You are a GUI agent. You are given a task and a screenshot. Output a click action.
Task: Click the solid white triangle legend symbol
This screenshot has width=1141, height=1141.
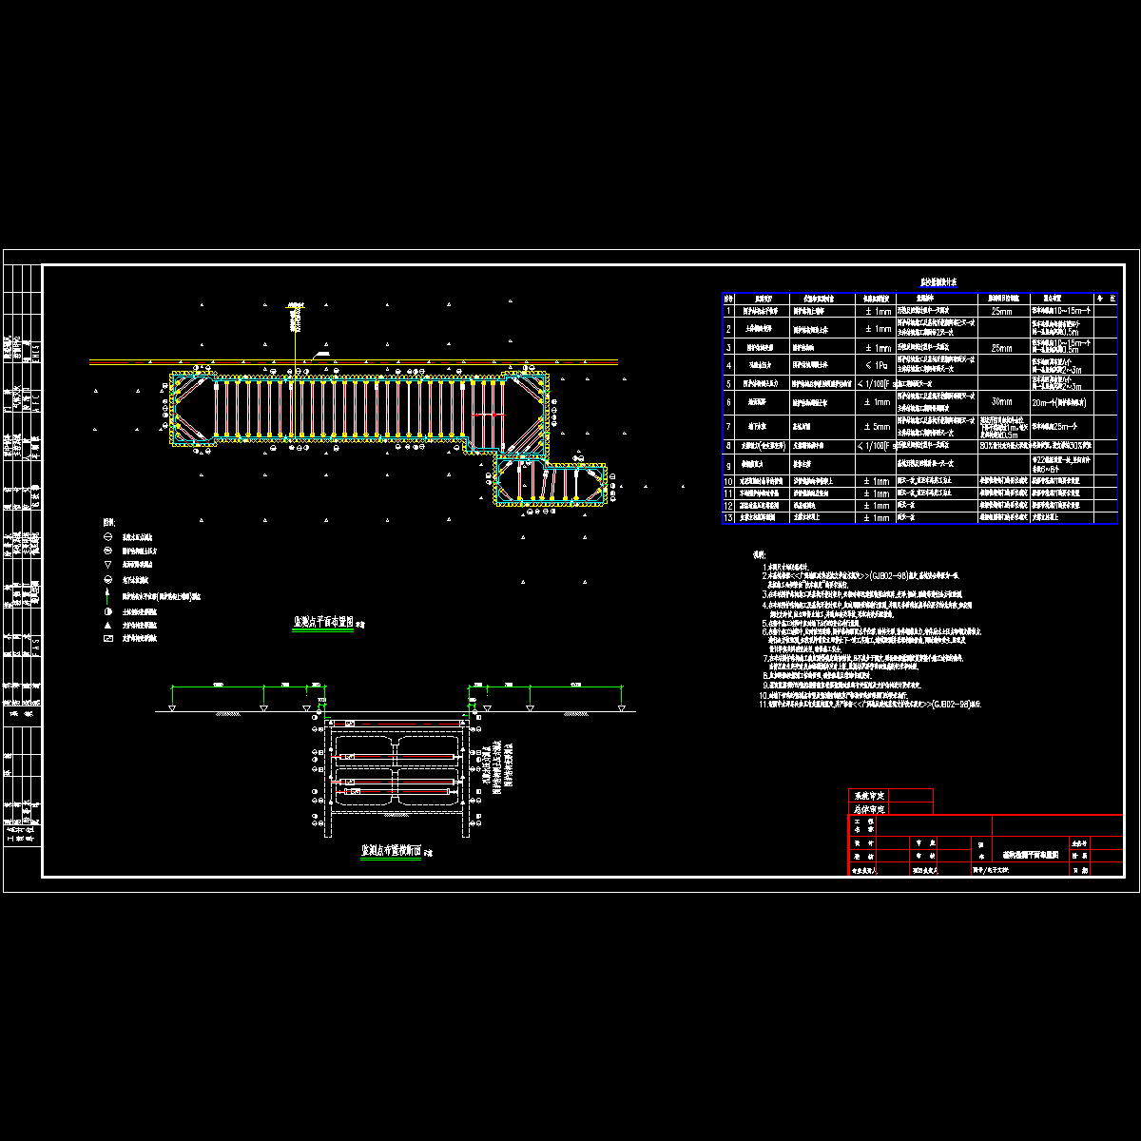[x=107, y=625]
